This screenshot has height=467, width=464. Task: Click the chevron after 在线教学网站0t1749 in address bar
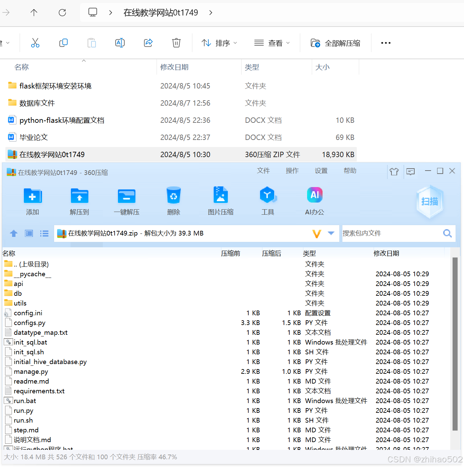pos(211,12)
